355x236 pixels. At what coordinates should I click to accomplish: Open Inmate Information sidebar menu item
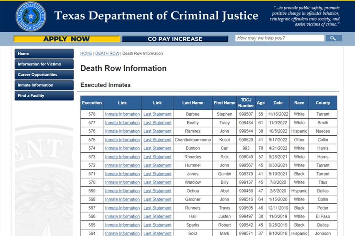(44, 85)
